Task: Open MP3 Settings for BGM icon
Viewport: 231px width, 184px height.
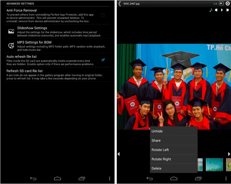Action: 11,46
